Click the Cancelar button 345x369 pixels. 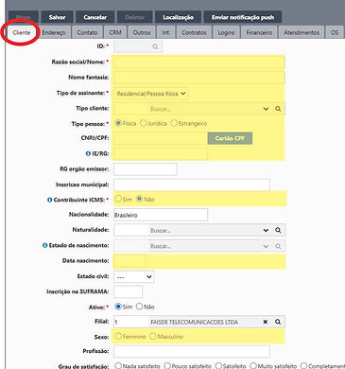pyautogui.click(x=95, y=17)
